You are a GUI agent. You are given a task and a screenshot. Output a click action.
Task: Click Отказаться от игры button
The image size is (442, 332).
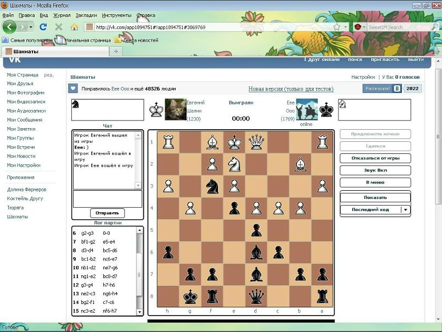[375, 158]
